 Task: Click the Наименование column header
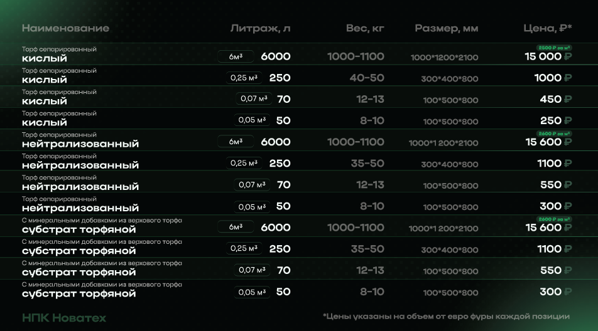65,28
